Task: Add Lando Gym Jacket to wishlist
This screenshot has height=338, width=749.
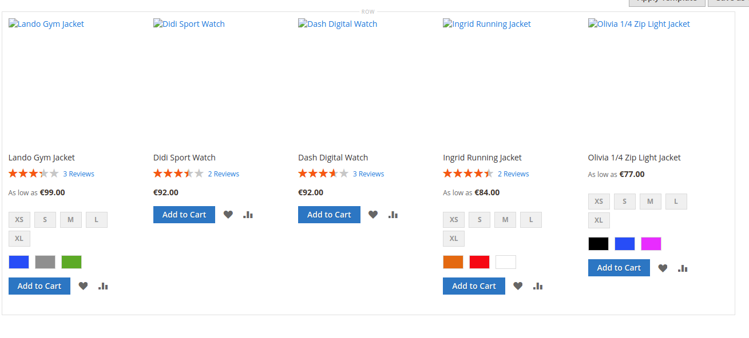Action: click(83, 285)
